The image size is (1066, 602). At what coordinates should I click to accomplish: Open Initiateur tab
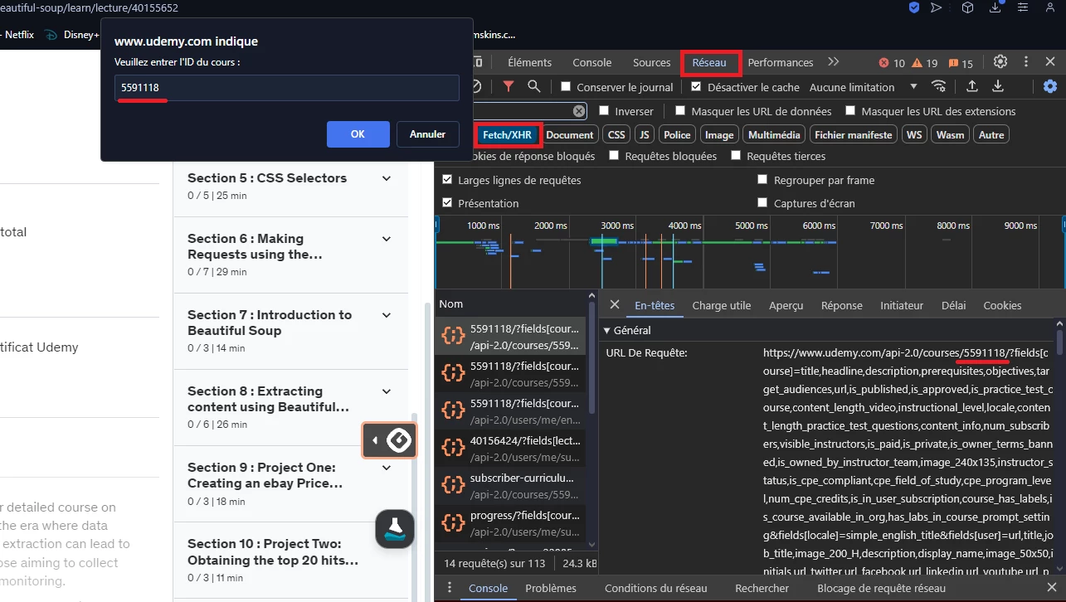tap(902, 306)
